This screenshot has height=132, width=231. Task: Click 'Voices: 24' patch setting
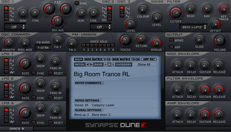(81, 105)
